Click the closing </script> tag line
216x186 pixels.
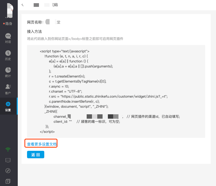(x=47, y=132)
